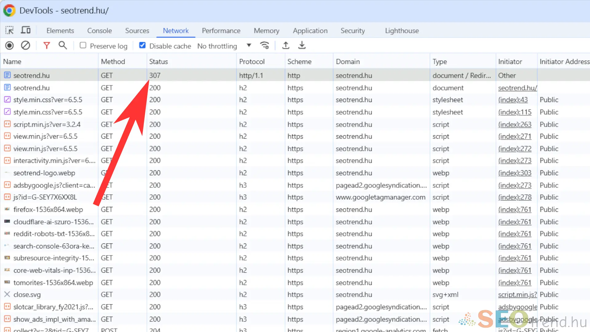Click document icon of 307 seotrend.hu row
This screenshot has width=590, height=332.
pyautogui.click(x=7, y=75)
